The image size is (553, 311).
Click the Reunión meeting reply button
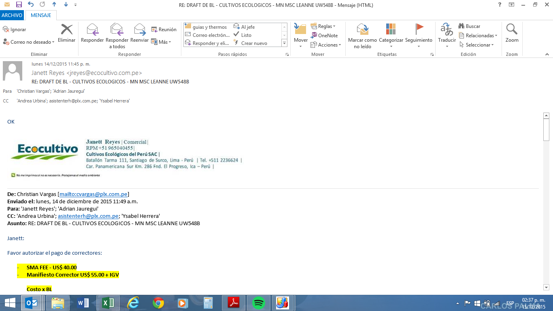tap(164, 30)
